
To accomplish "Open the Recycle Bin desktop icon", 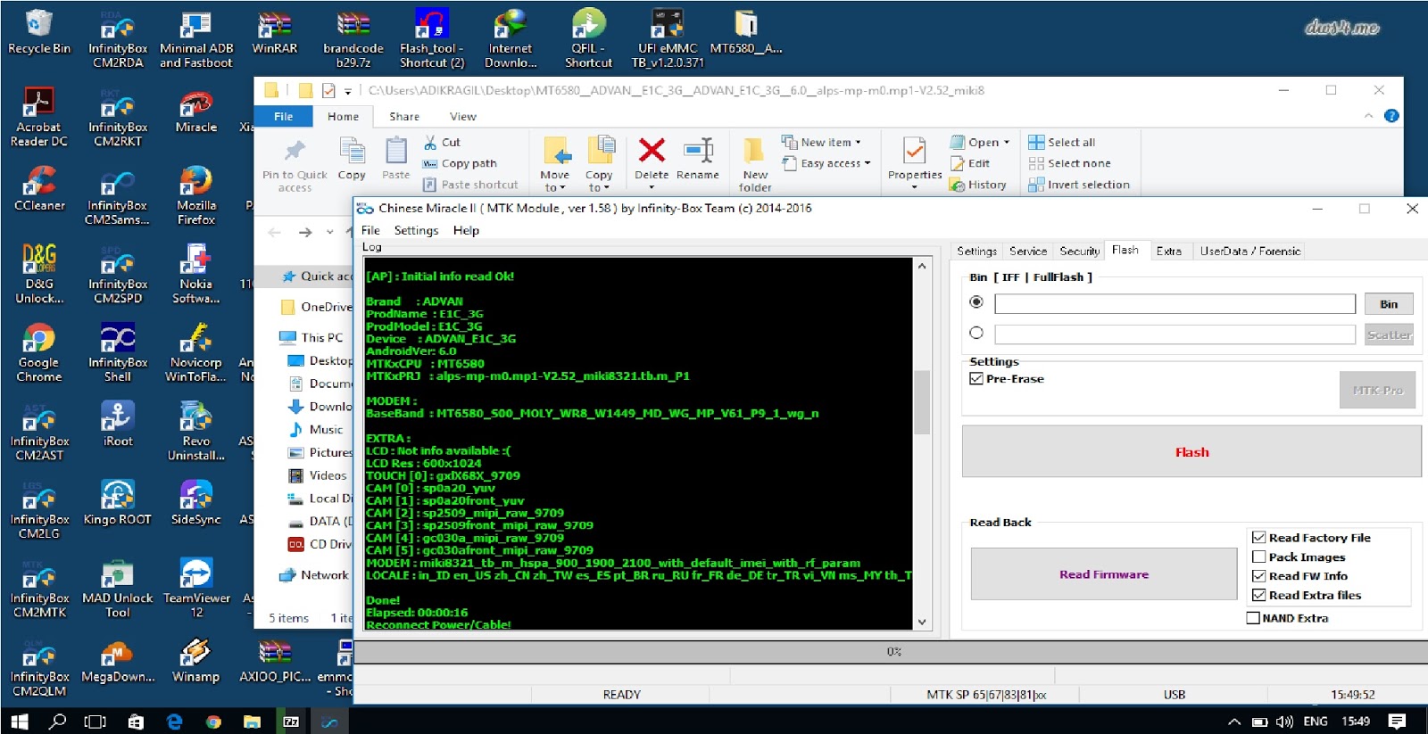I will pos(39,33).
